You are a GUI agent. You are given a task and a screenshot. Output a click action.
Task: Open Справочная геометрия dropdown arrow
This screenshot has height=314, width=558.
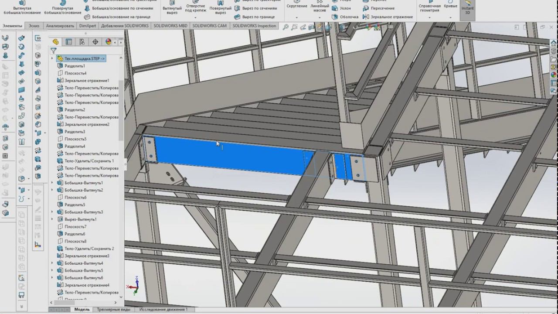[x=429, y=17]
